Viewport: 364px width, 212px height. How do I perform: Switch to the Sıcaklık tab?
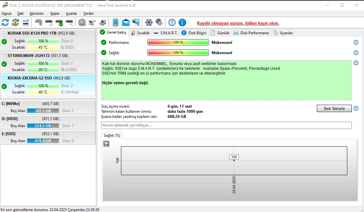pyautogui.click(x=140, y=33)
